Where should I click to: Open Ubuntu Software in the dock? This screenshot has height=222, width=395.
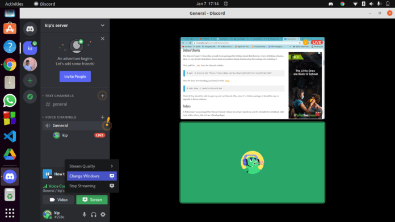coord(10,28)
